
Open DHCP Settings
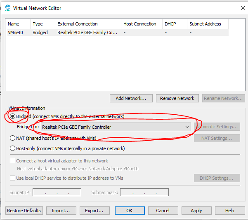pos(217,178)
